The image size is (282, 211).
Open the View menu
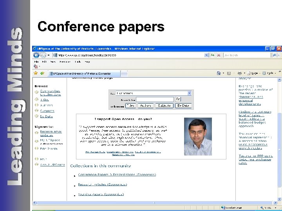point(53,62)
